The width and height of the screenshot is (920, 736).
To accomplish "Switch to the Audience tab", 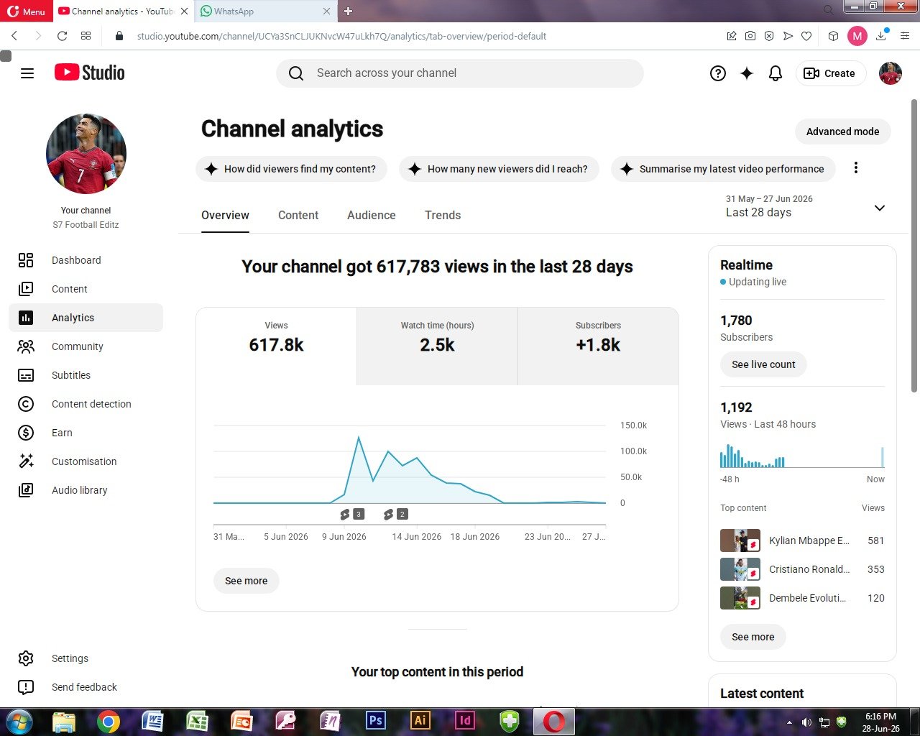I will (x=372, y=215).
